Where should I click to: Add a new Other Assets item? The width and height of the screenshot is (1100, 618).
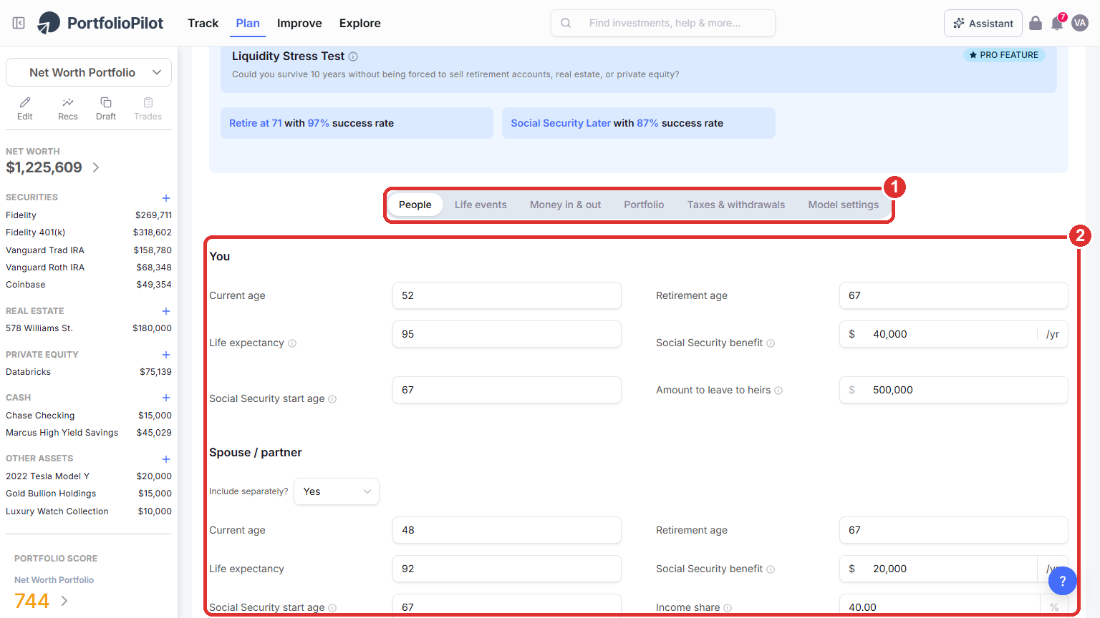166,459
